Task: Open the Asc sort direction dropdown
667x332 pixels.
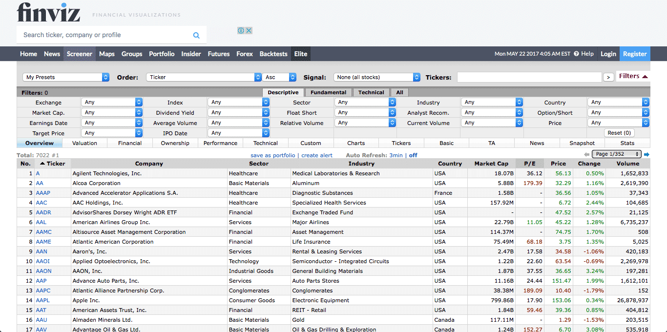Action: (279, 77)
